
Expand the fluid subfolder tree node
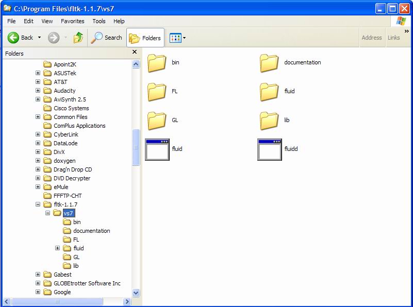point(57,248)
